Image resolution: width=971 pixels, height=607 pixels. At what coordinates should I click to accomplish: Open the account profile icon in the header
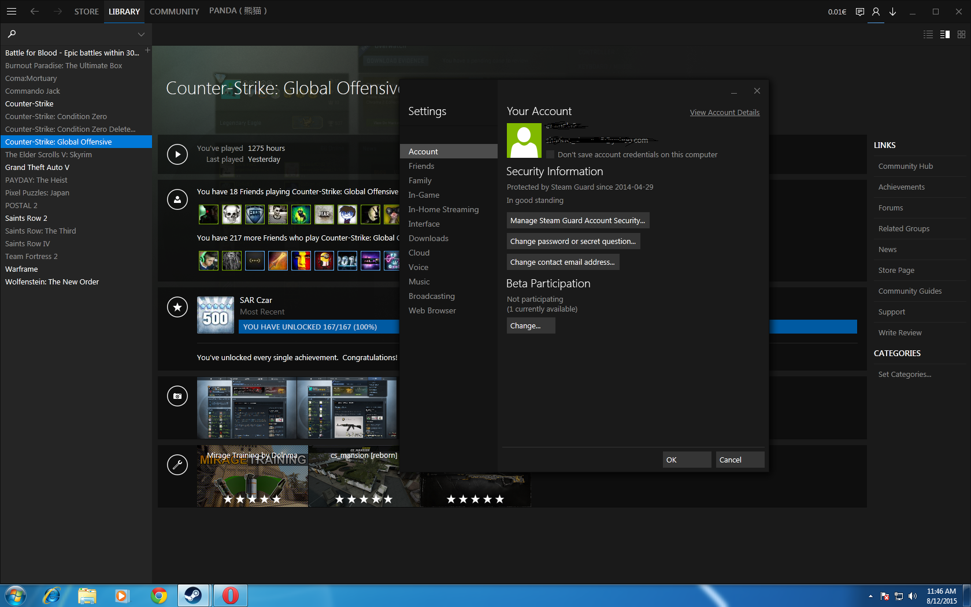876,12
